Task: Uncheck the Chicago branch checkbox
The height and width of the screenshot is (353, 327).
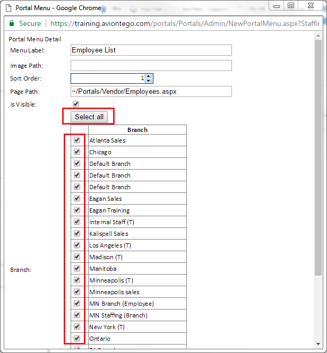Action: coord(77,152)
